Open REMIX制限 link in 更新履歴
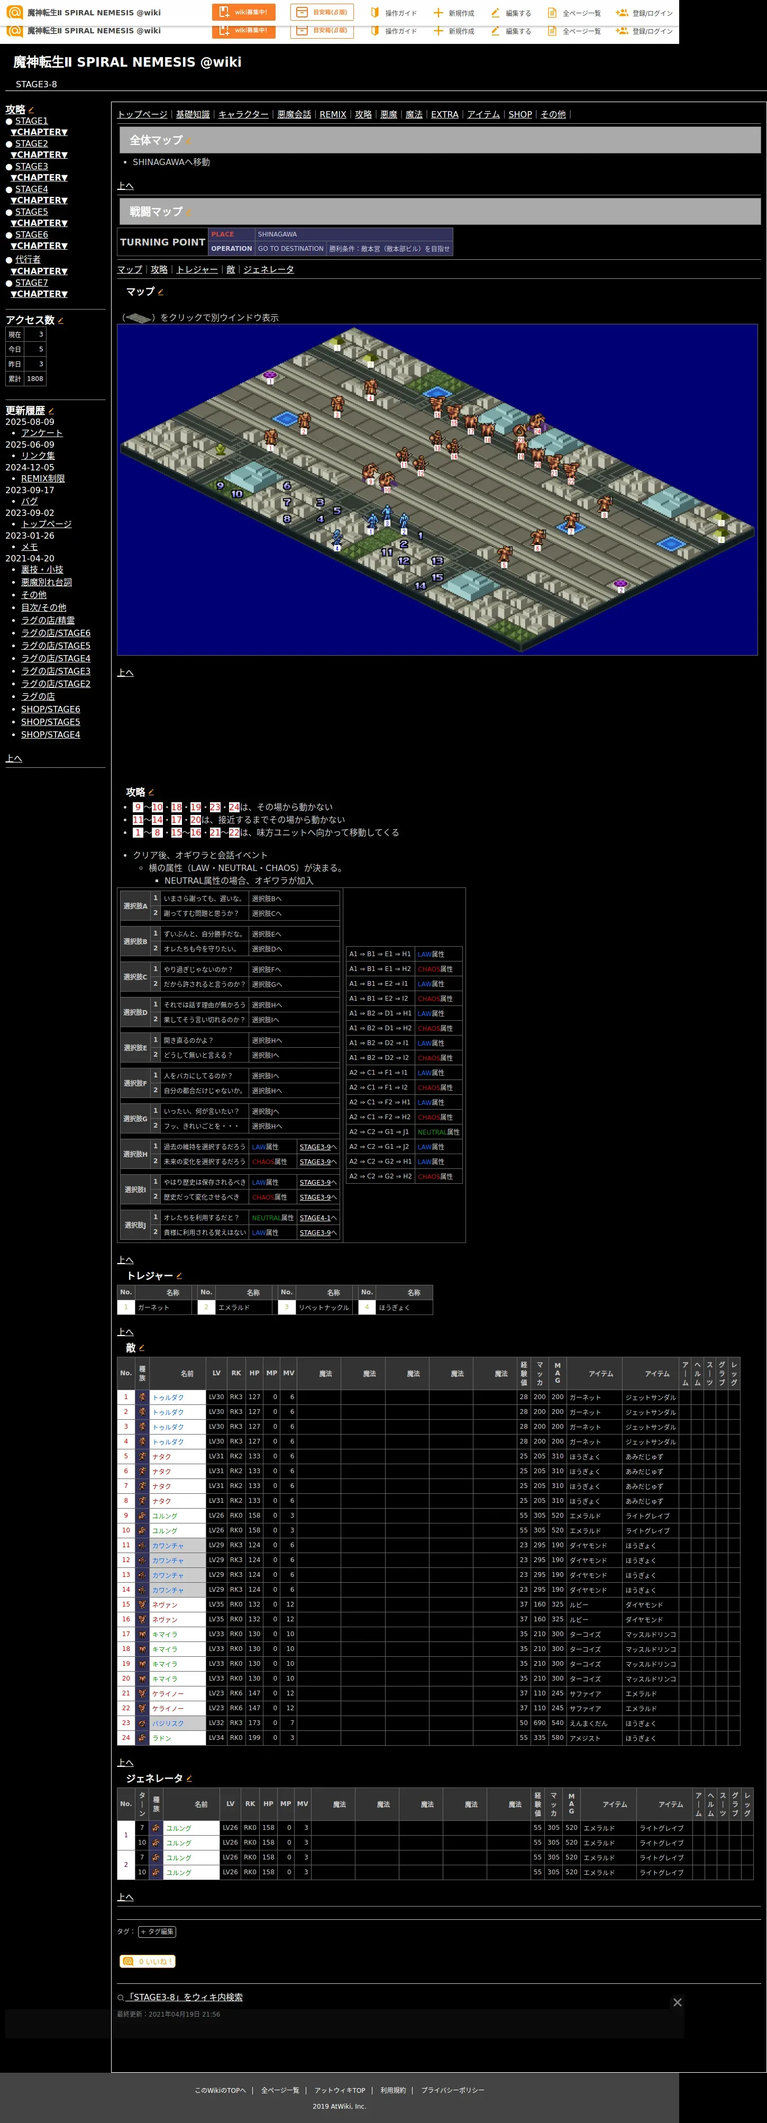This screenshot has width=767, height=2123. pos(43,479)
